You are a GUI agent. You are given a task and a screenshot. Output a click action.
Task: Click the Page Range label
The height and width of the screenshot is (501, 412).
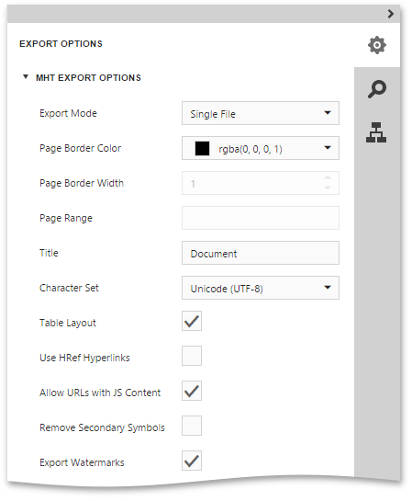pyautogui.click(x=66, y=218)
